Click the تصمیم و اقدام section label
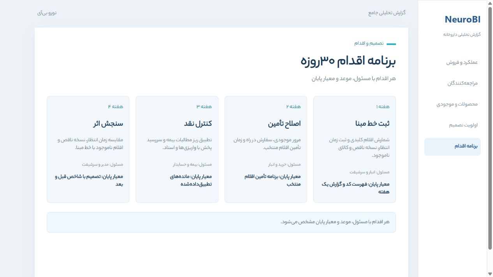Viewport: 493px width, 277px height. (x=369, y=43)
